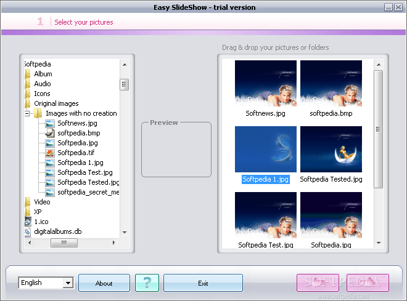
Task: Click the Softpedia Tested.jpg icon in tree
Action: click(x=50, y=182)
